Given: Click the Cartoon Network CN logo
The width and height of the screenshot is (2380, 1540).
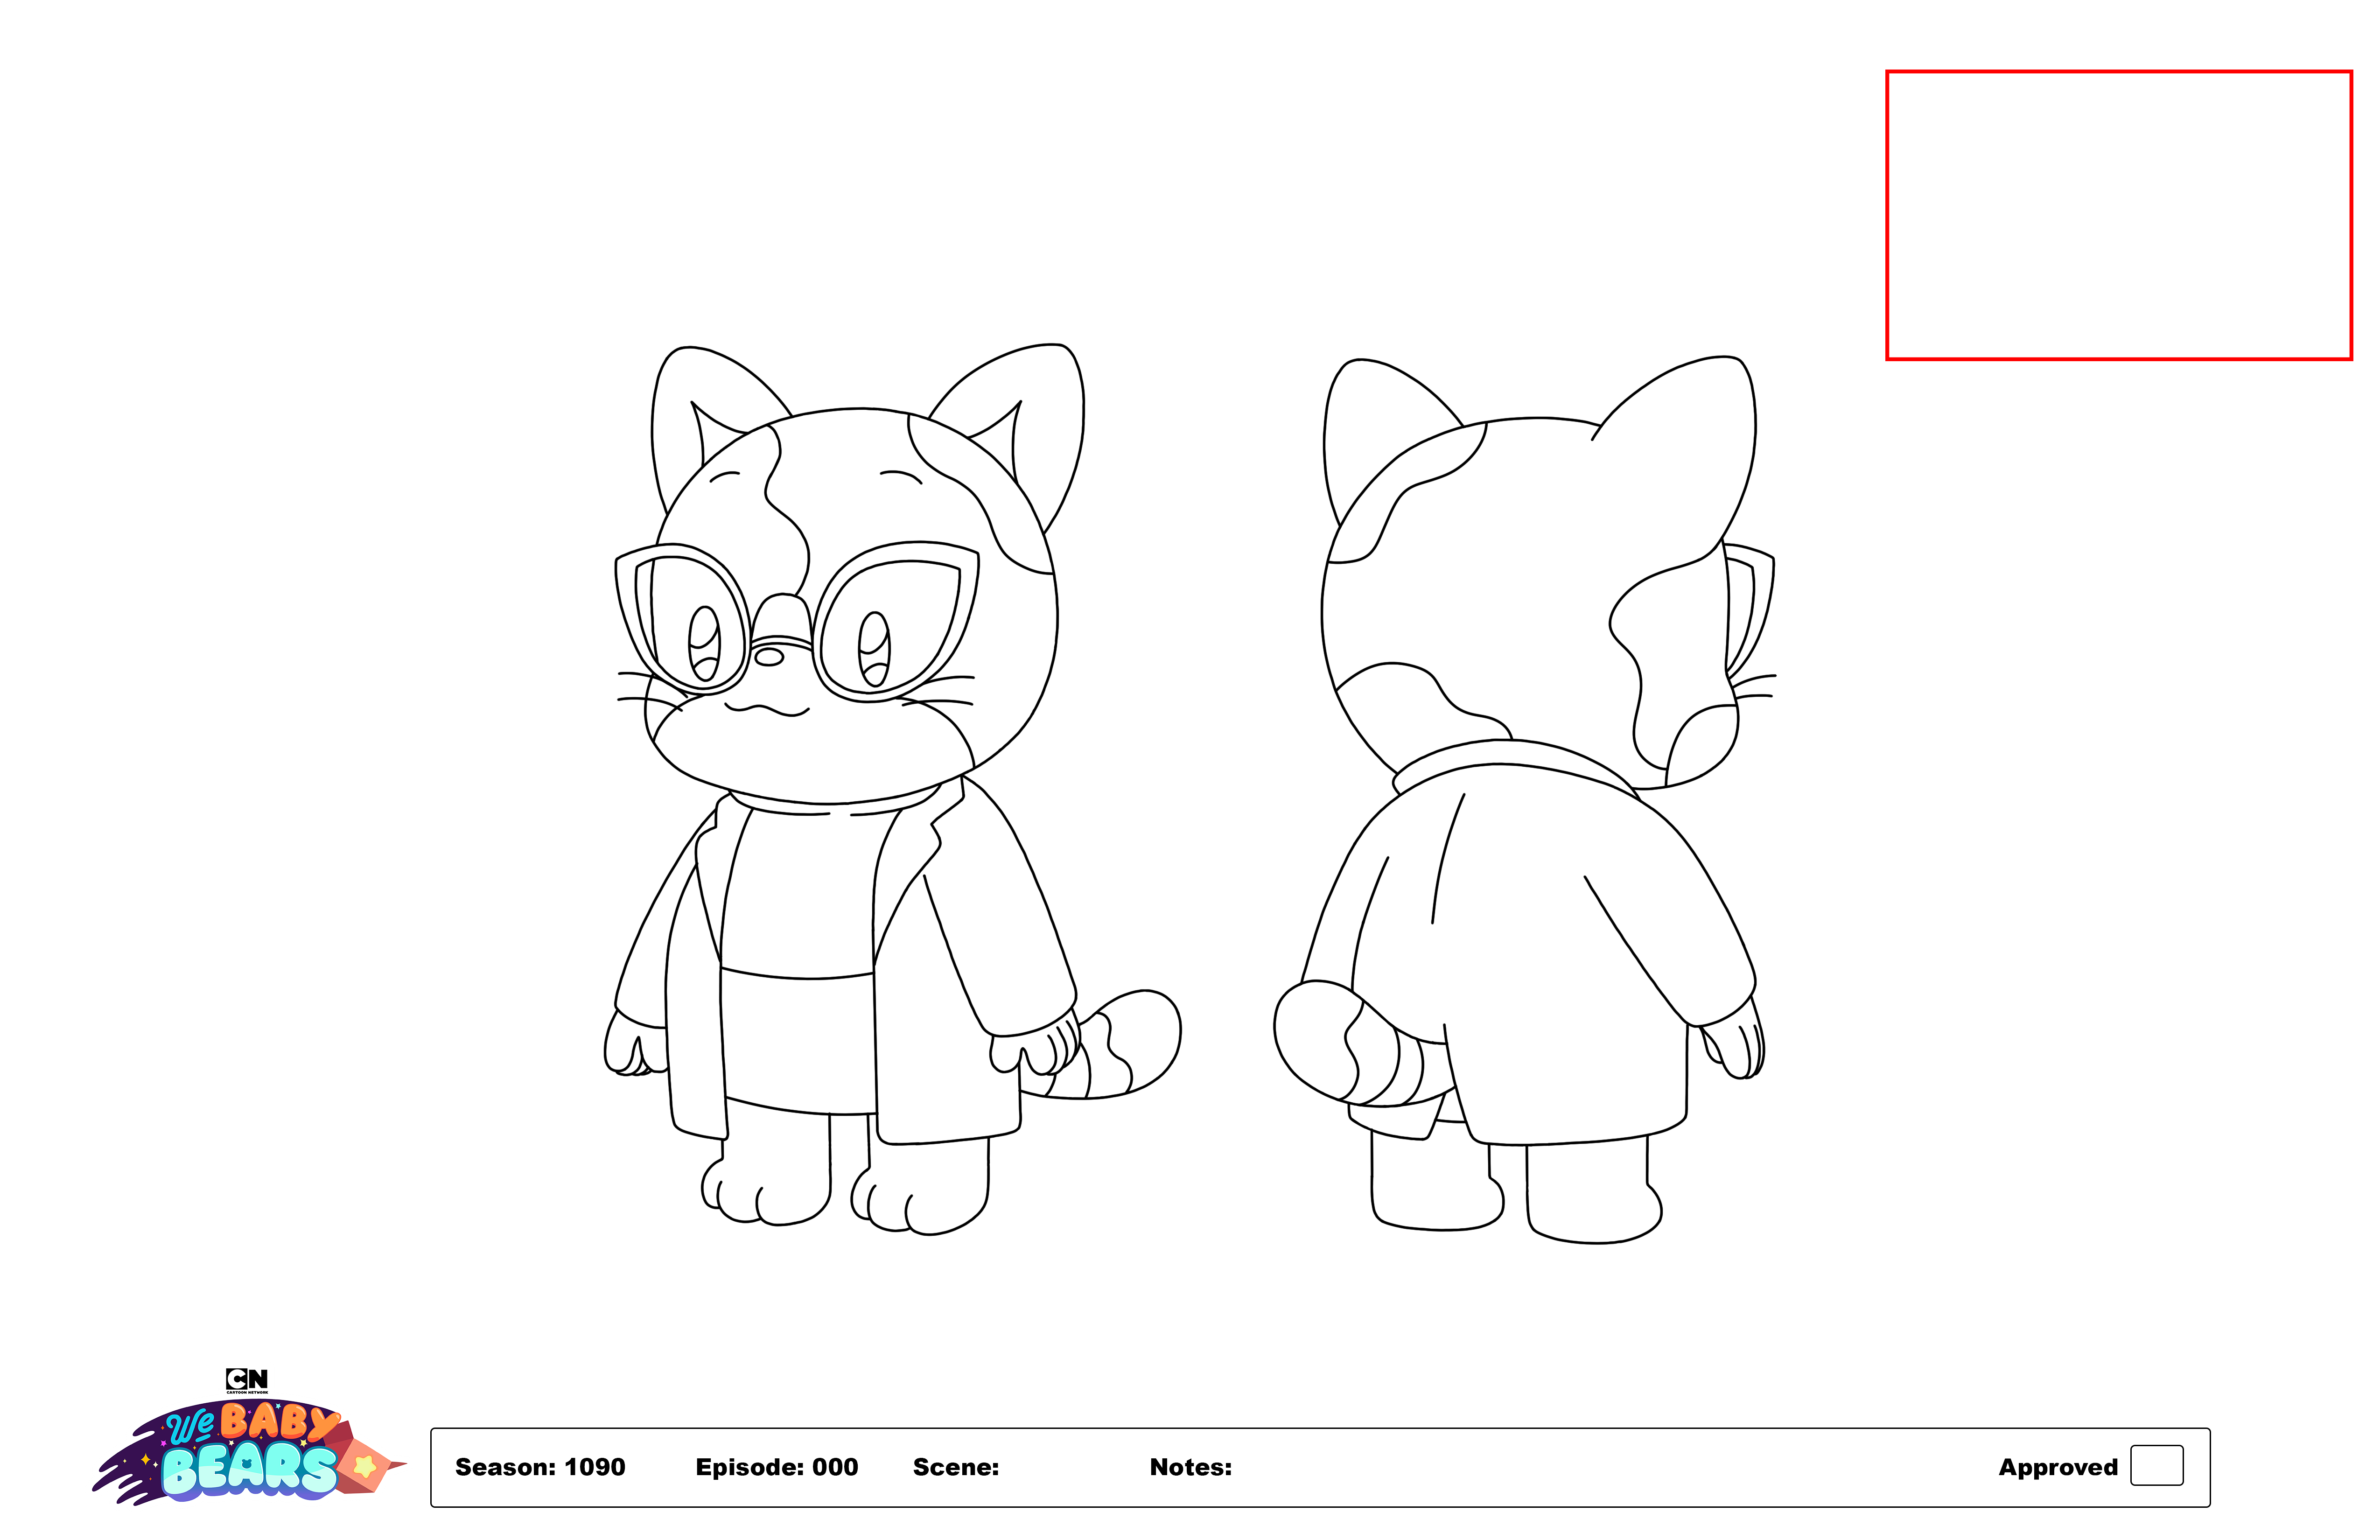Looking at the screenshot, I should (247, 1380).
